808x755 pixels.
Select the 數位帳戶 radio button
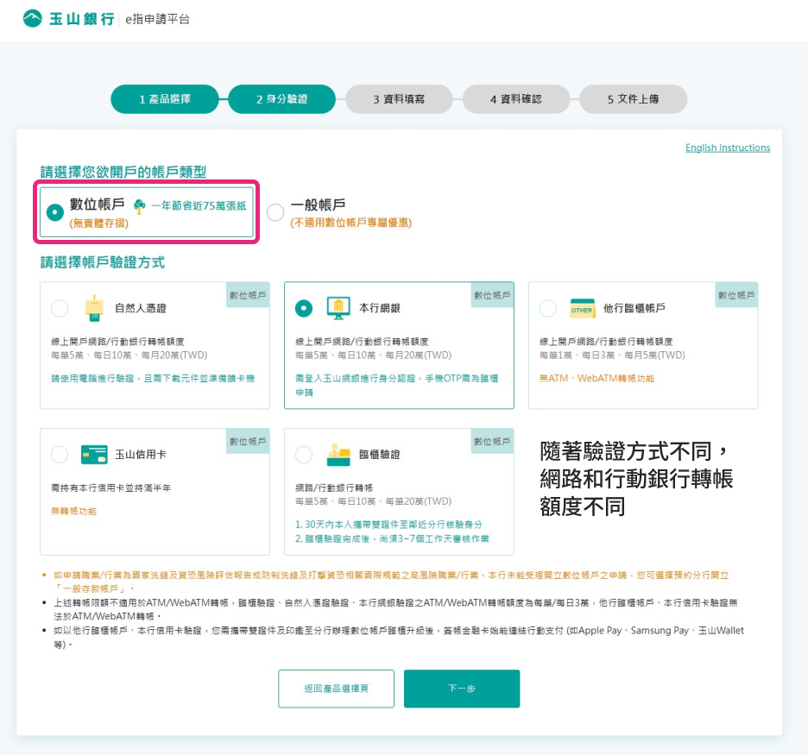(55, 212)
